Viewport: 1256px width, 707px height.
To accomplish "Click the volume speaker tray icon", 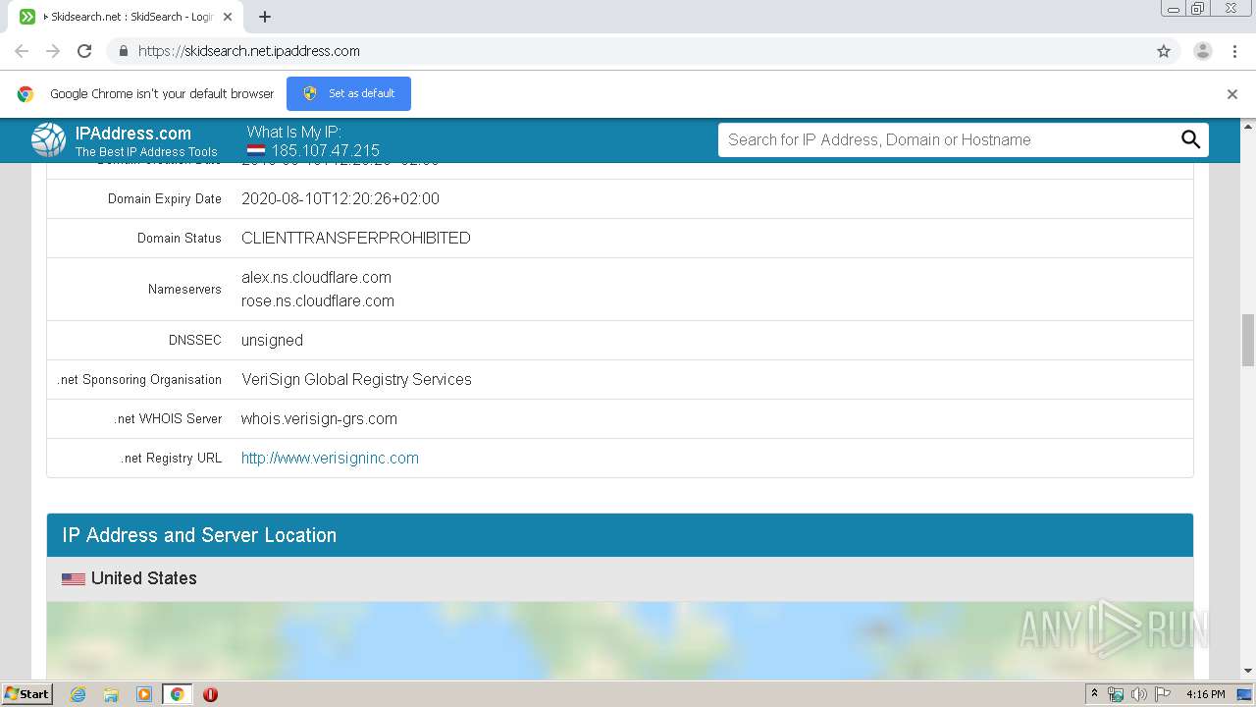I will coord(1138,694).
